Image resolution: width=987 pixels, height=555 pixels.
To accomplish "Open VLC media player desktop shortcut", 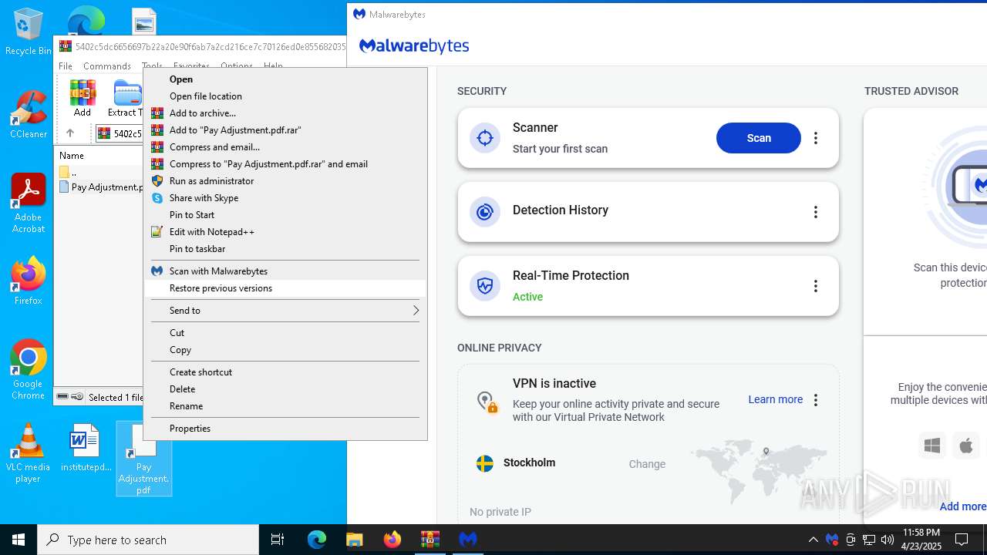I will click(29, 453).
